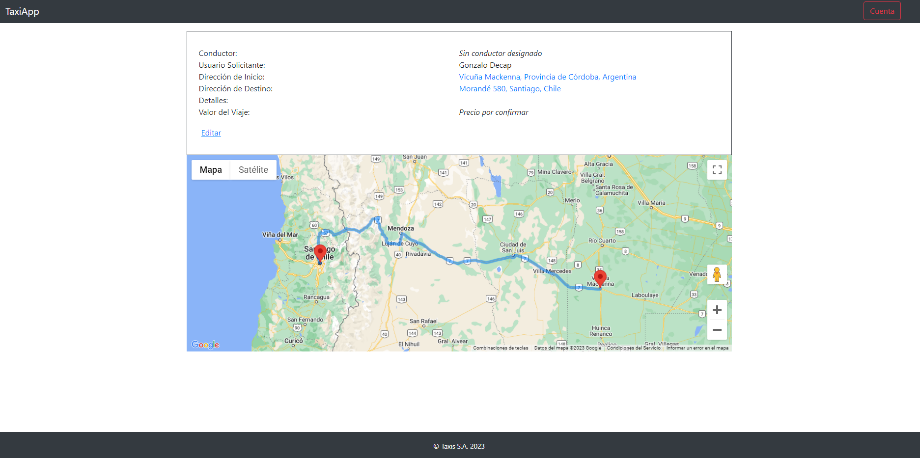
Task: Open the Cuenta account button
Action: tap(882, 11)
